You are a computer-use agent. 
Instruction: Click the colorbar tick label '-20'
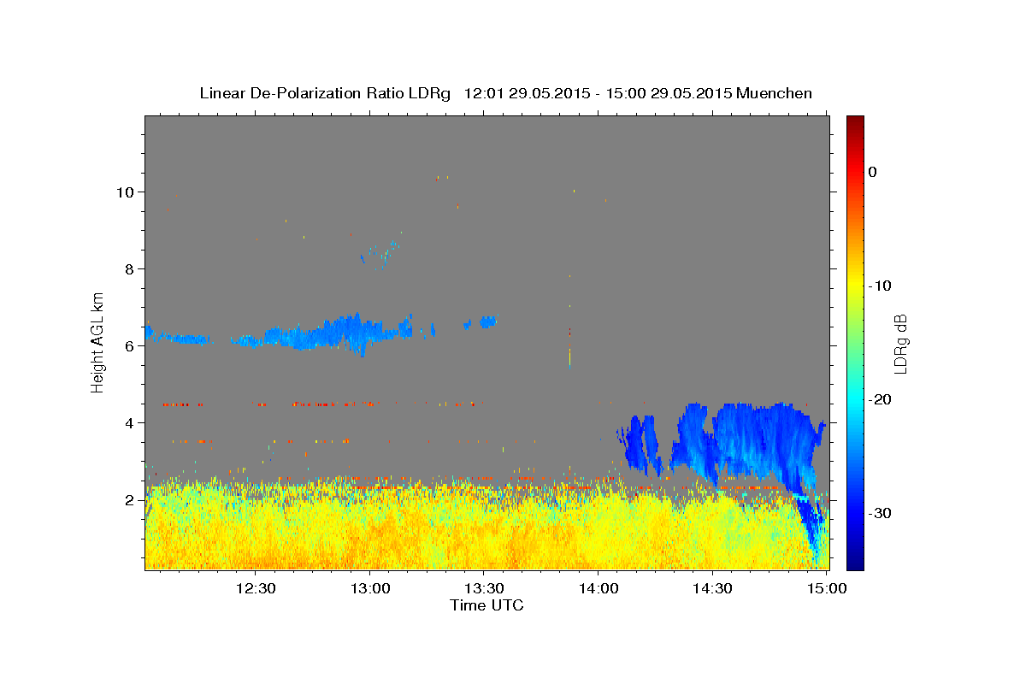pyautogui.click(x=882, y=399)
